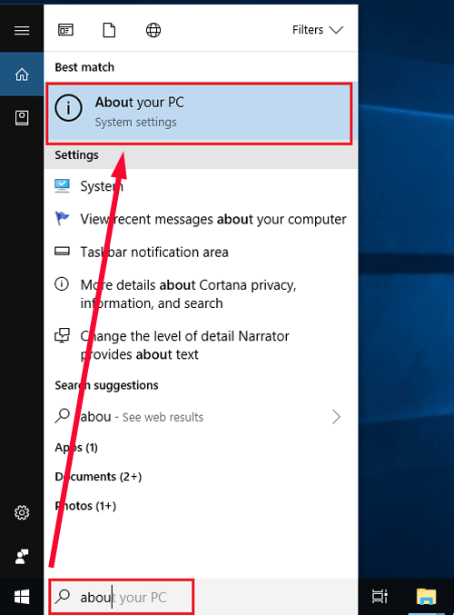Expand the Photos (1+) category

[x=85, y=506]
